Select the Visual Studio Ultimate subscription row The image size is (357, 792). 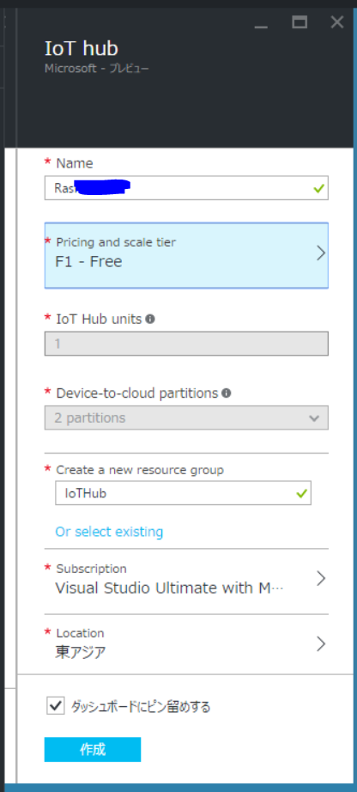tap(186, 582)
